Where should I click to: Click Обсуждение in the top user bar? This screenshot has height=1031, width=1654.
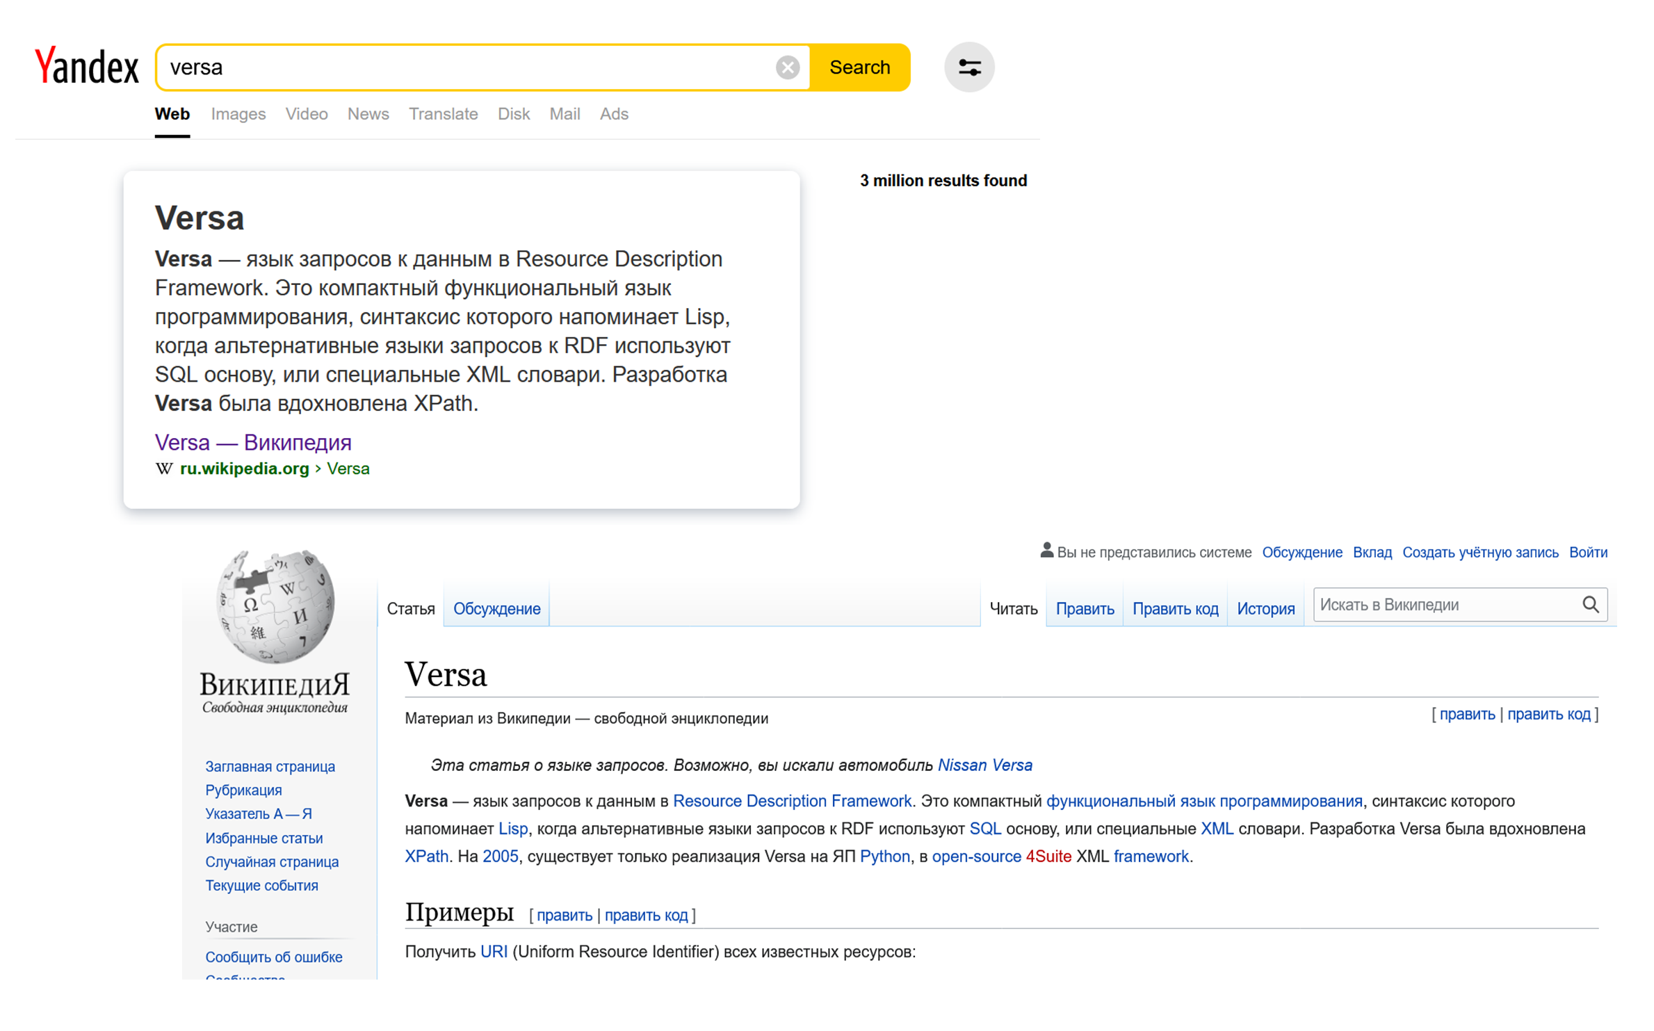point(1302,552)
